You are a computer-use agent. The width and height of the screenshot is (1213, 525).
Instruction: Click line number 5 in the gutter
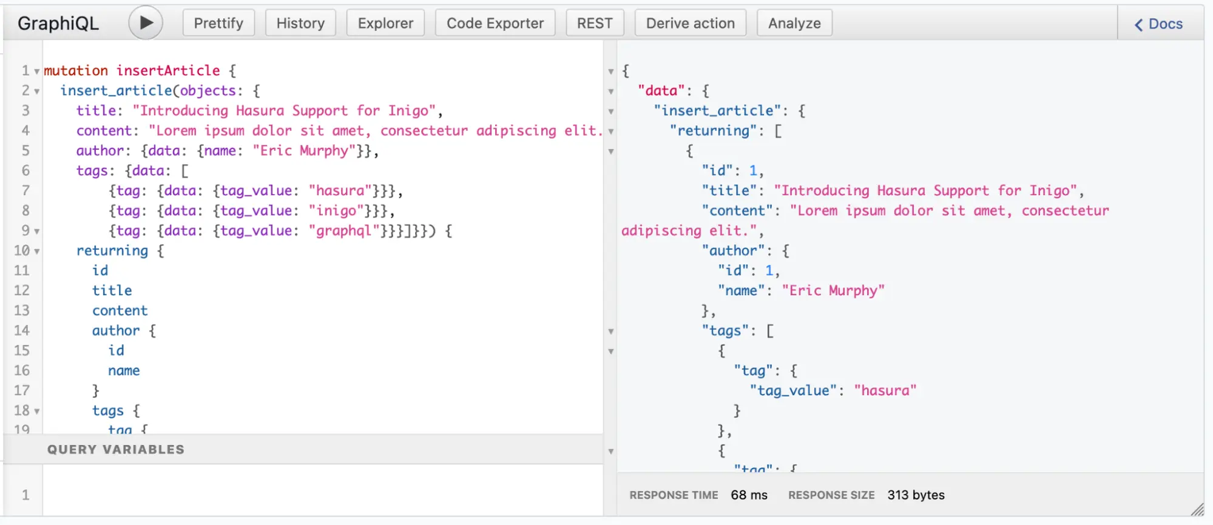(x=25, y=150)
